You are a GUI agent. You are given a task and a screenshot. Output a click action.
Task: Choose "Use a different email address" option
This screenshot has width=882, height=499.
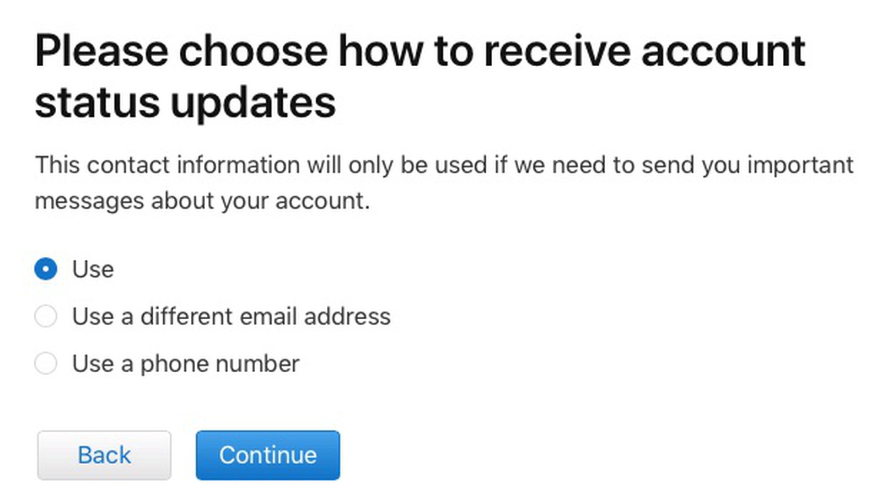pyautogui.click(x=45, y=316)
